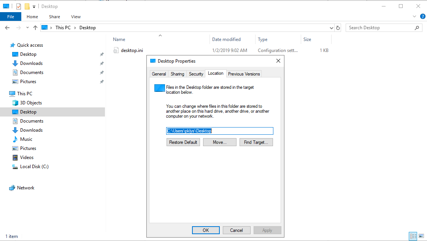Unpin Downloads from Quick access

click(x=102, y=63)
